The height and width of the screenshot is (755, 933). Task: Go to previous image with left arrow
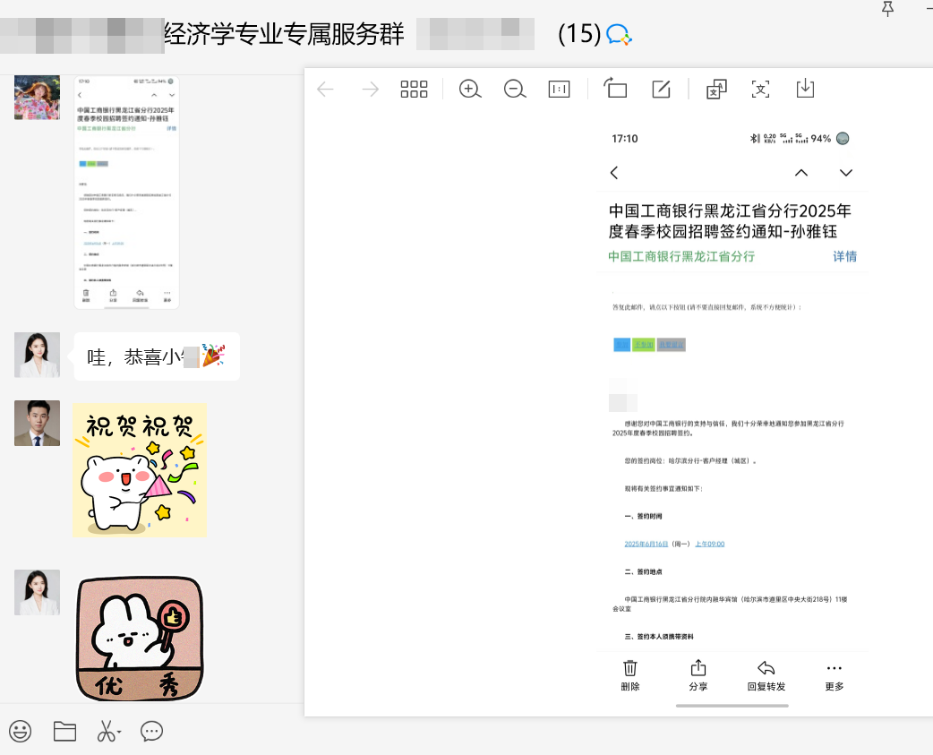(x=326, y=89)
